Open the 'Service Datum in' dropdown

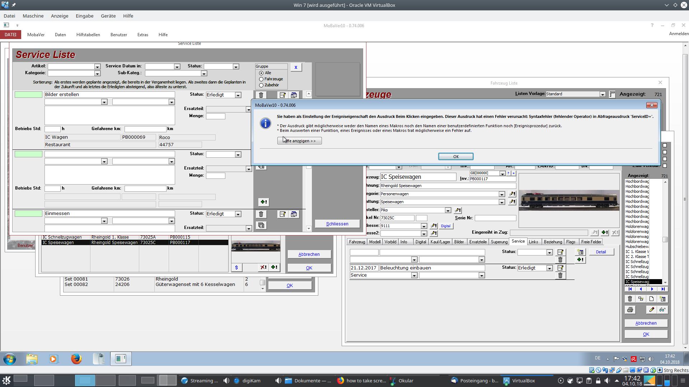177,67
